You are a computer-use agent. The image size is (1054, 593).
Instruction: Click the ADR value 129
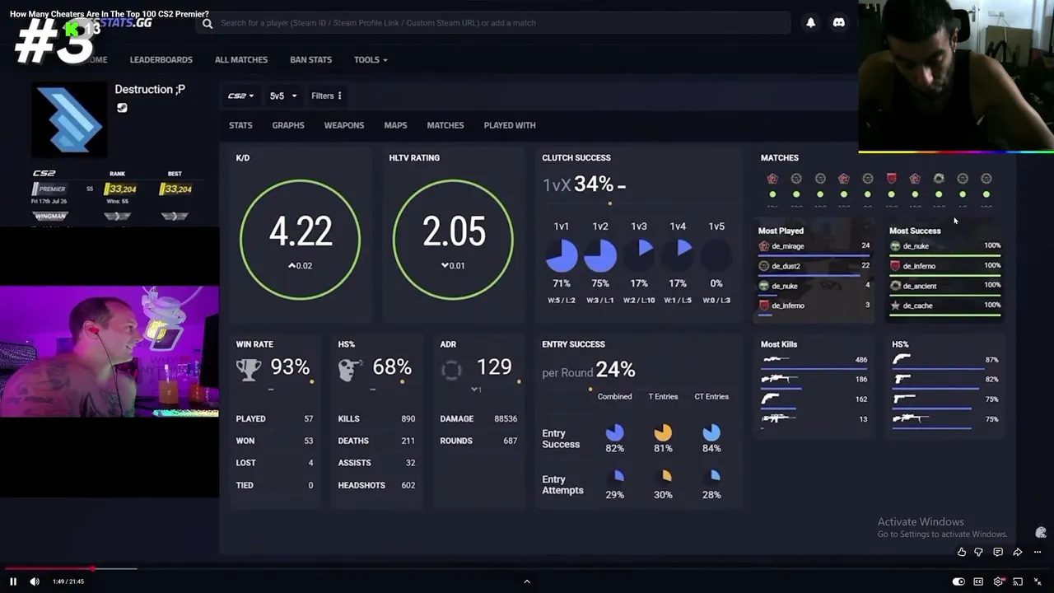[494, 367]
